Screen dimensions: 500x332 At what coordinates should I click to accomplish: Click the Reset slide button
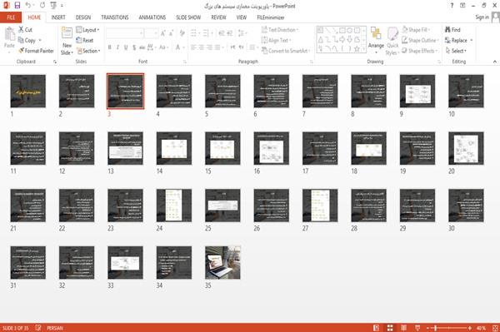point(85,41)
